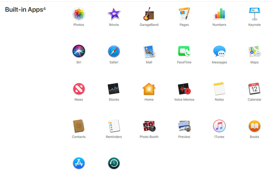Click the Calendar icon showing September 12
The width and height of the screenshot is (272, 173).
(254, 89)
